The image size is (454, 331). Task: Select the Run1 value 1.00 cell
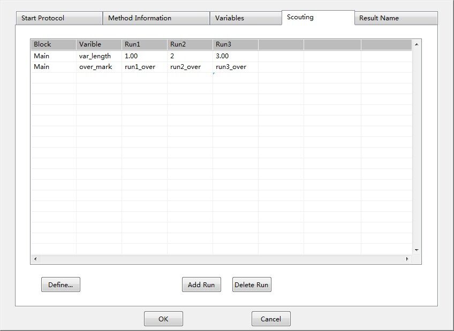[x=144, y=56]
